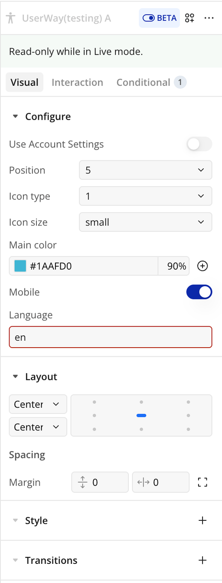Open the three-dot more options menu
This screenshot has width=222, height=583.
(x=209, y=18)
